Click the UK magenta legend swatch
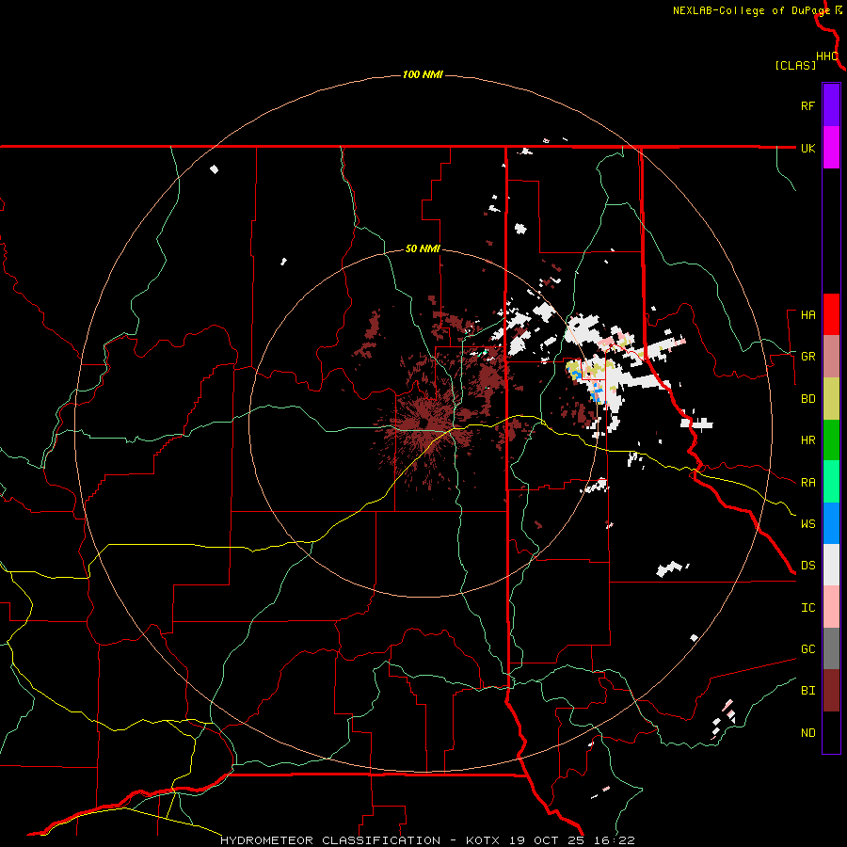 point(831,148)
